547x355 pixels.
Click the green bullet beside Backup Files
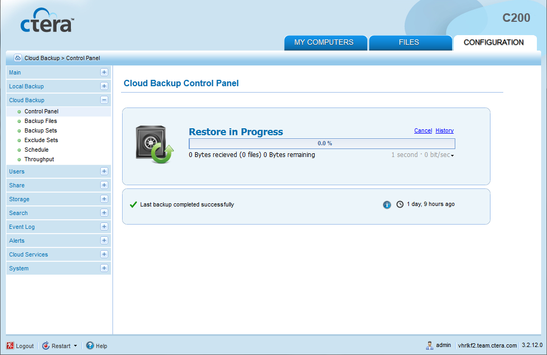point(19,121)
